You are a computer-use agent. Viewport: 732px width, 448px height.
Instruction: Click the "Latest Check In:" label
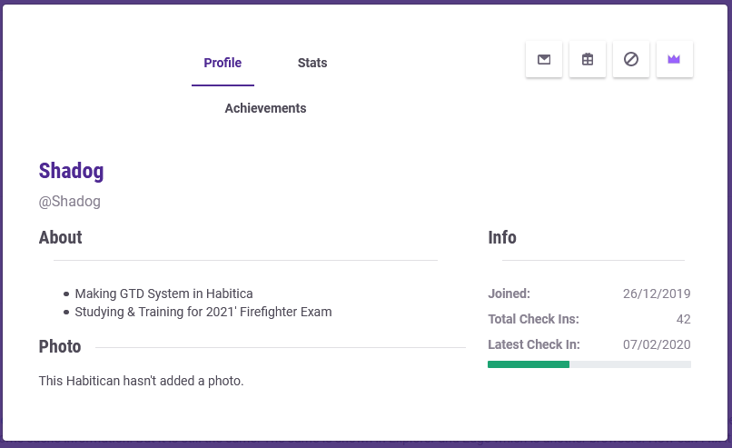click(x=534, y=344)
